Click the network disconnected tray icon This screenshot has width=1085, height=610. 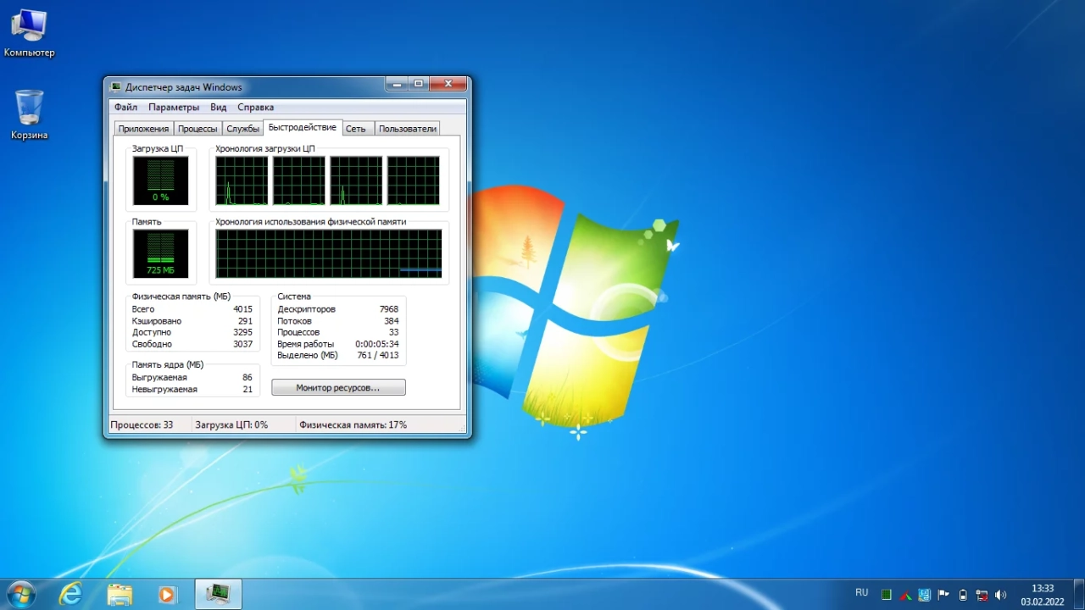tap(982, 595)
